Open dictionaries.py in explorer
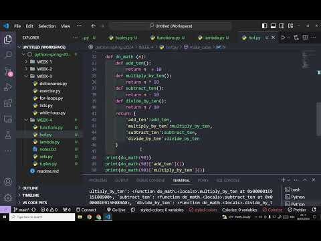The image size is (321, 241). tap(53, 84)
